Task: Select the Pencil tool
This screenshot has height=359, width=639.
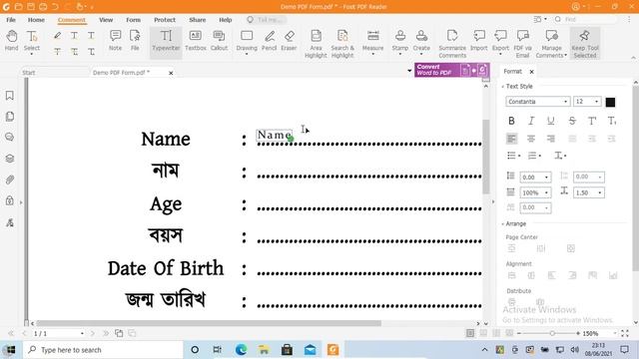Action: (269, 40)
